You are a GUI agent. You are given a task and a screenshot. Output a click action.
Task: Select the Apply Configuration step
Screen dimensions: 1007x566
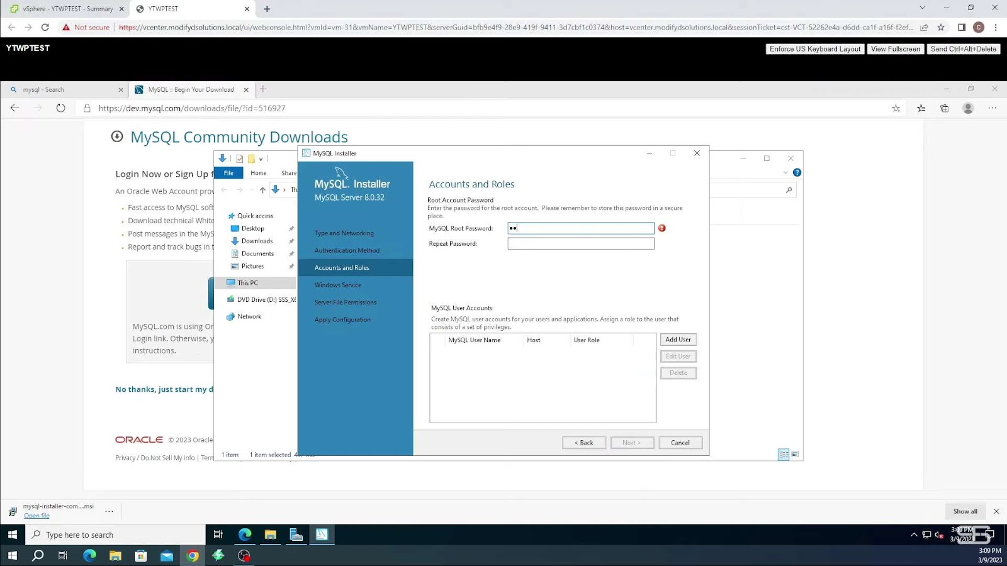coord(342,319)
